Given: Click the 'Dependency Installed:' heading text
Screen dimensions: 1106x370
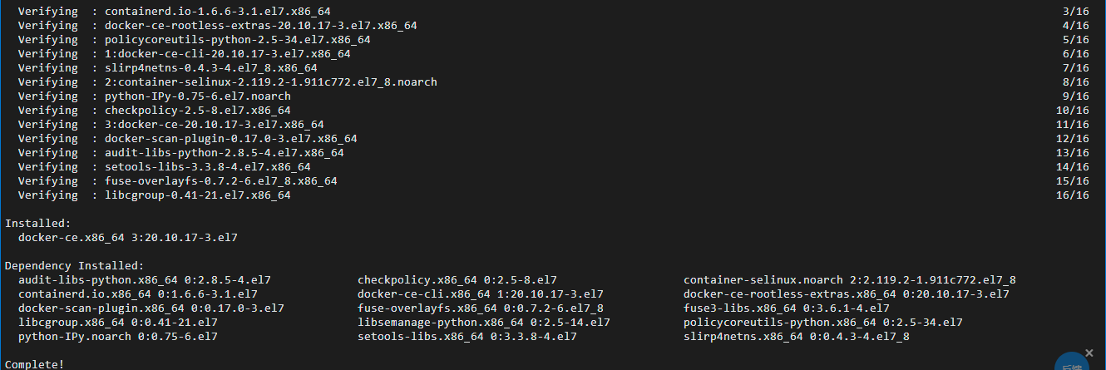Looking at the screenshot, I should [x=75, y=265].
